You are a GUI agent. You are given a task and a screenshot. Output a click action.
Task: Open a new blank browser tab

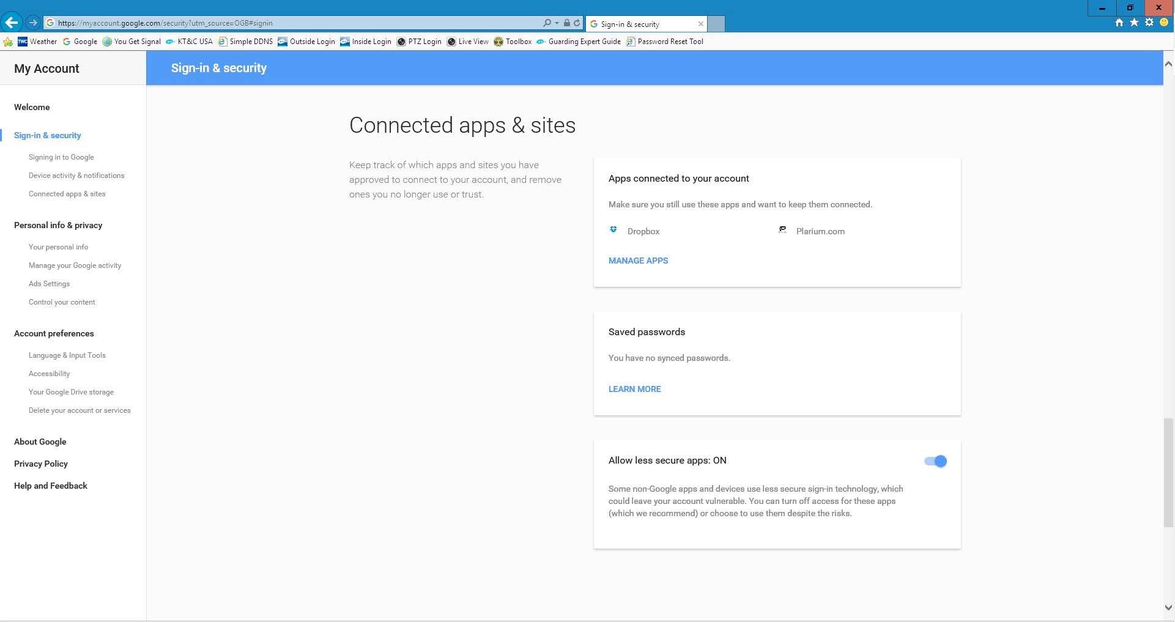coord(716,24)
